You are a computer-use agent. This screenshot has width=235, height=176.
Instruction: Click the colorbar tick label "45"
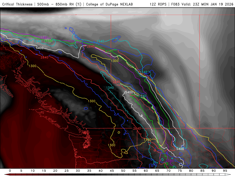[x=112, y=171]
